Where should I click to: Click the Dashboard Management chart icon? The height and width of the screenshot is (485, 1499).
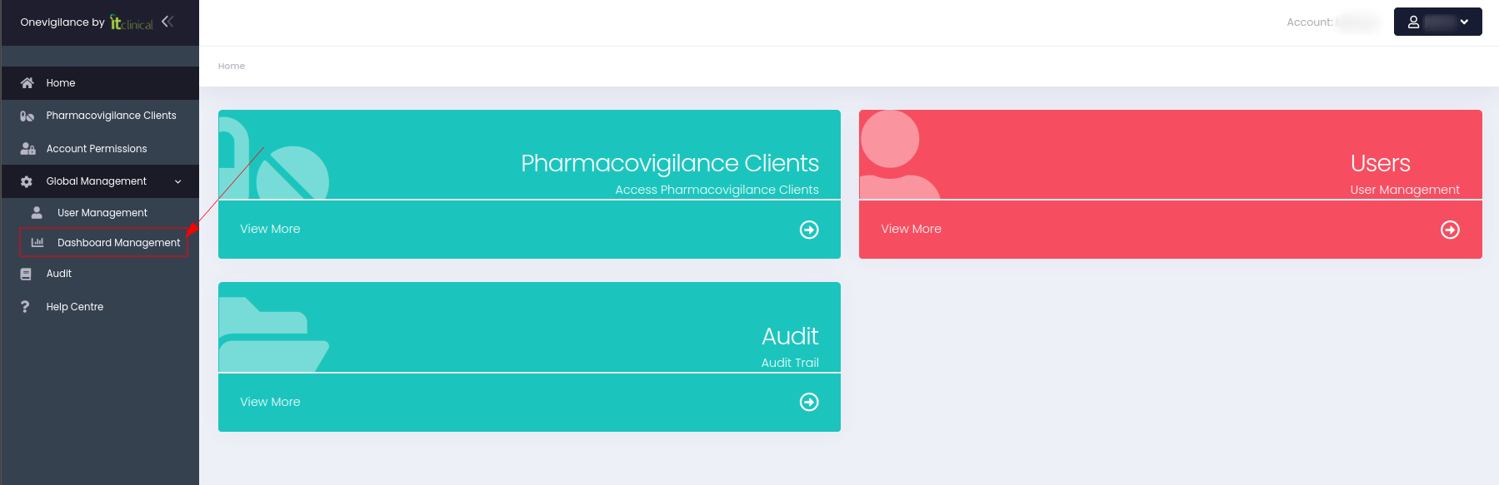(37, 243)
